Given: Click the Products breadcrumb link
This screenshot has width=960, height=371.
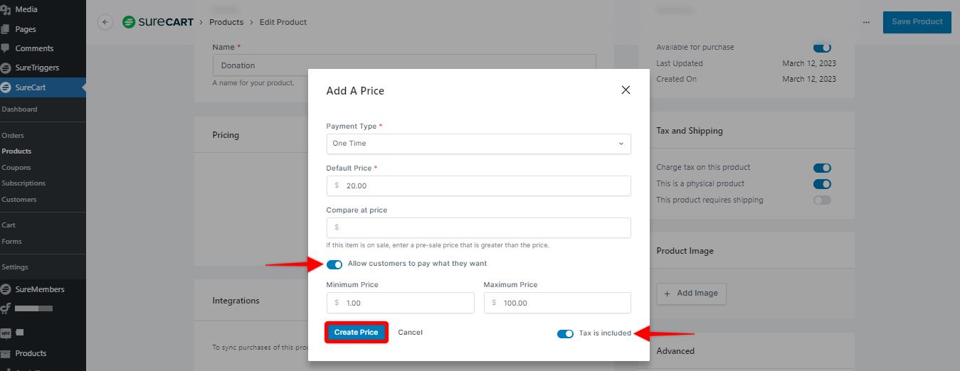Looking at the screenshot, I should coord(226,22).
